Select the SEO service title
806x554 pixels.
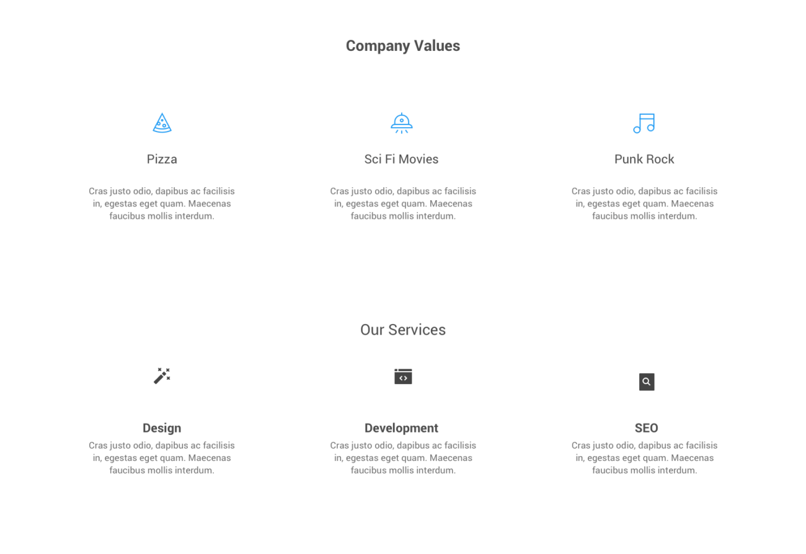(x=647, y=428)
